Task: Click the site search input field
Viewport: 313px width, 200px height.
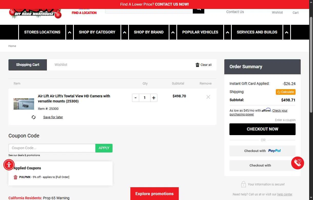Action: [149, 11]
